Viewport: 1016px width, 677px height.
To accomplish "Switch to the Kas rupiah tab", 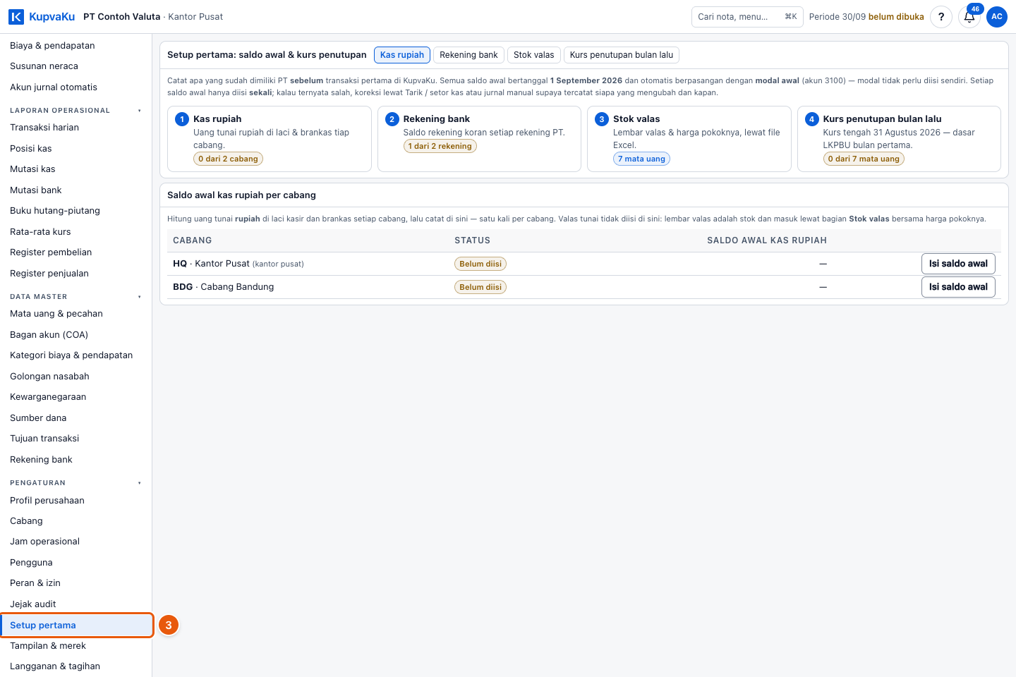I will point(402,55).
